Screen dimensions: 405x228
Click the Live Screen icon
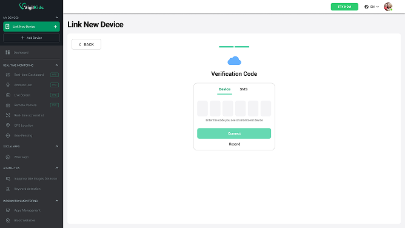click(8, 95)
